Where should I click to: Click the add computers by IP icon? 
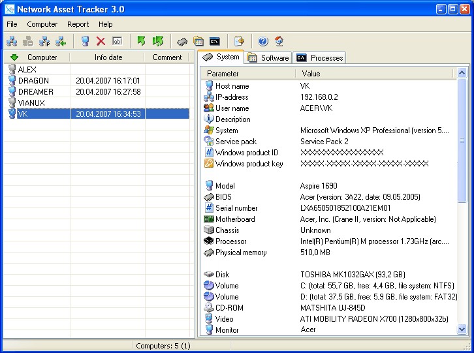[44, 41]
